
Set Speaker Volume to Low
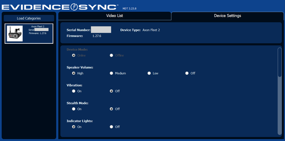pos(149,73)
